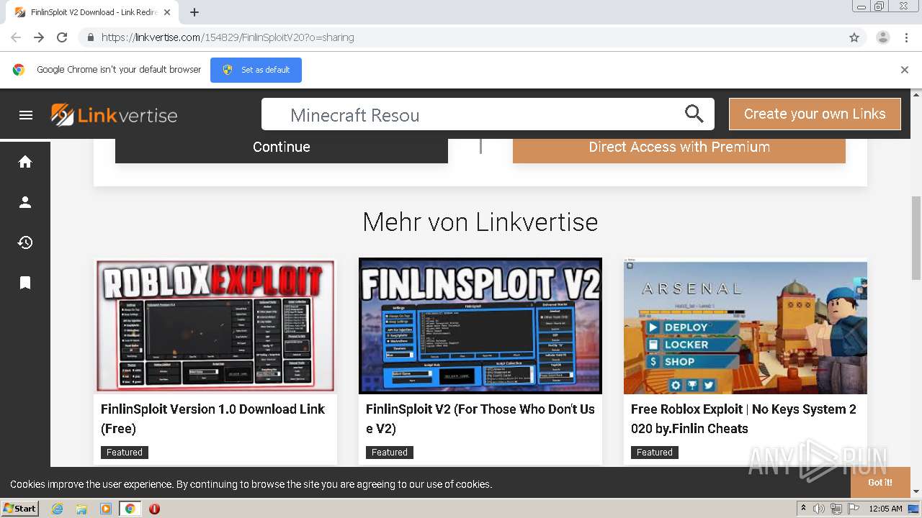Viewport: 922px width, 518px height.
Task: Click Featured tag under Free Roblox Exploit
Action: tap(655, 453)
